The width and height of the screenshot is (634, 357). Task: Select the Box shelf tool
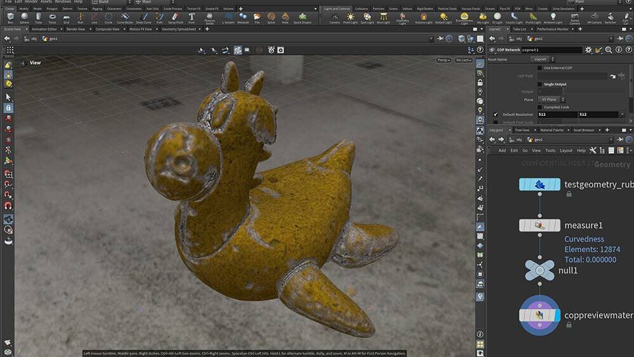(x=11, y=18)
